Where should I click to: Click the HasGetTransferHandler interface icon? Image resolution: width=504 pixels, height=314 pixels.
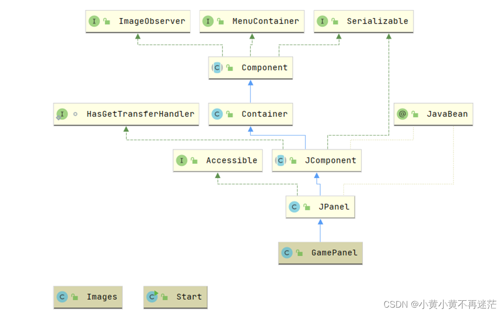pyautogui.click(x=61, y=114)
